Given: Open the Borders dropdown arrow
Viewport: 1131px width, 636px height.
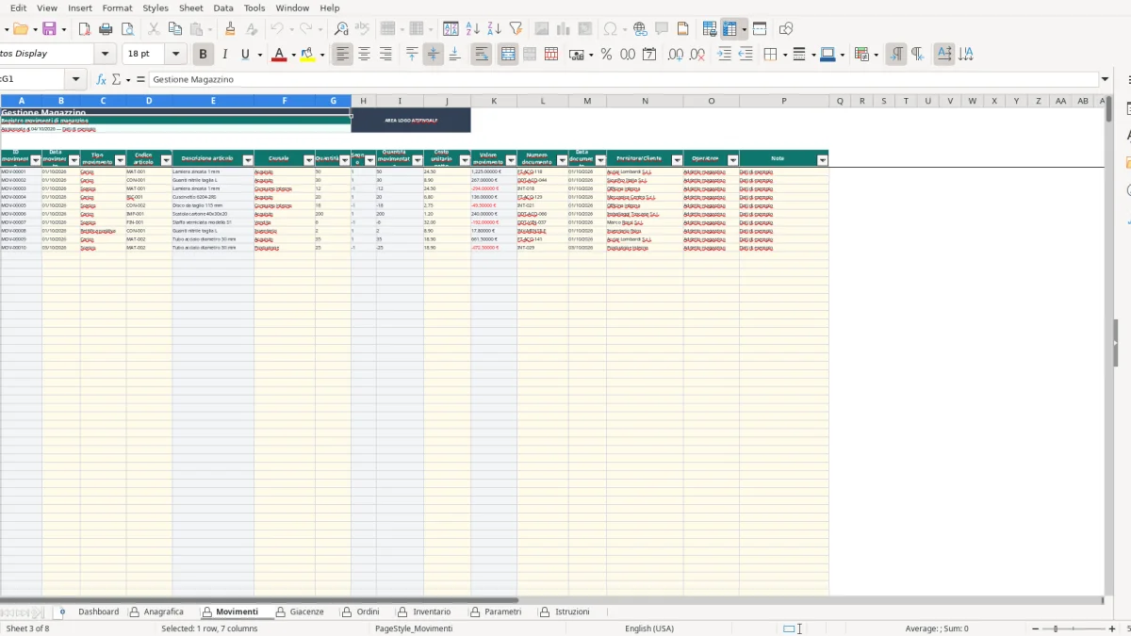Looking at the screenshot, I should pyautogui.click(x=784, y=55).
